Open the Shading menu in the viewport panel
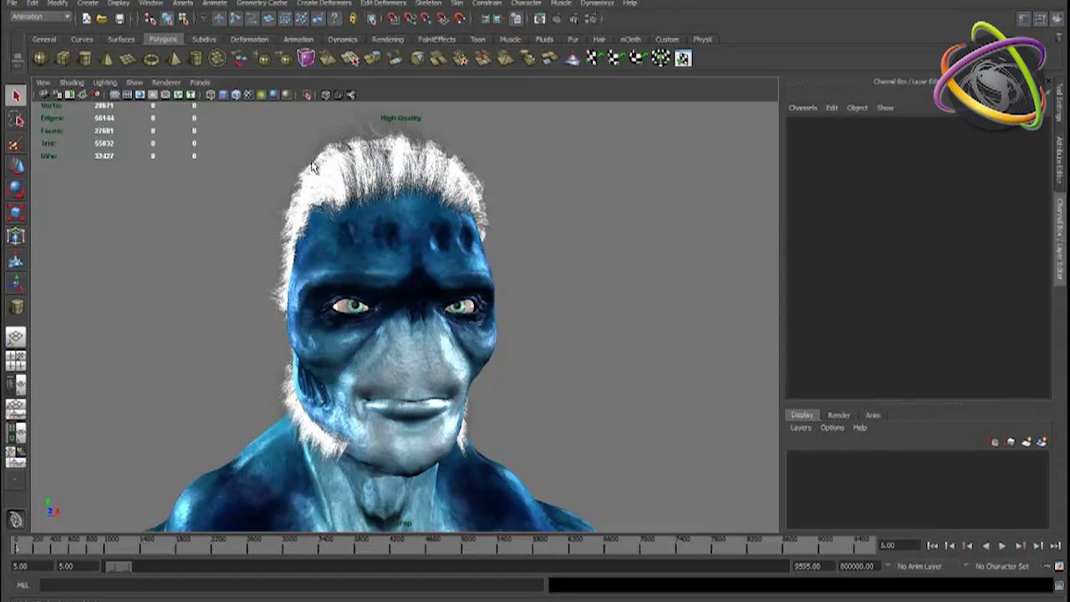 (71, 83)
